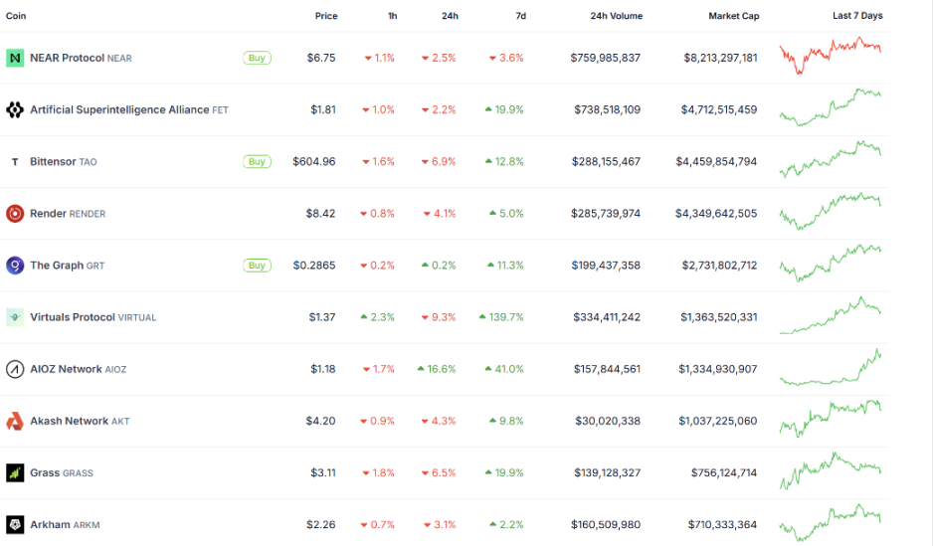
Task: Open Render's 7-day sparkline chart
Action: 831,211
